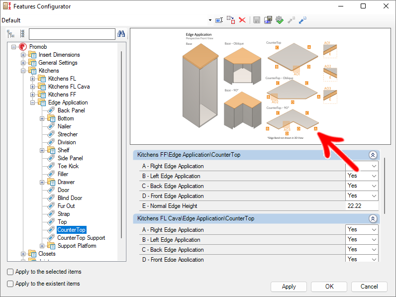Screen dimensions: 396x297
Task: Click the Edge Application preview image
Action: click(260, 87)
